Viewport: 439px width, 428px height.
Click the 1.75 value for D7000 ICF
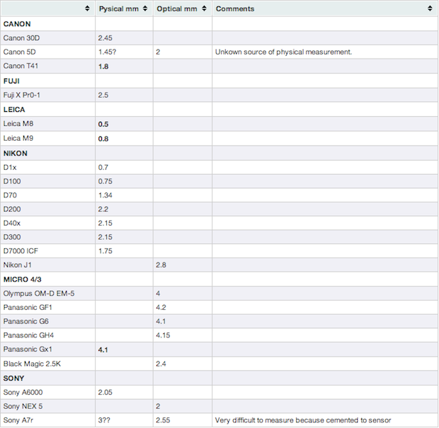(x=106, y=251)
